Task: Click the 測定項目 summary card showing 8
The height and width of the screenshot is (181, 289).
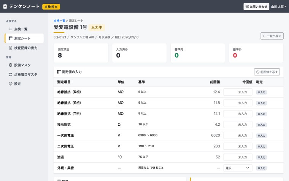Action: point(81,53)
